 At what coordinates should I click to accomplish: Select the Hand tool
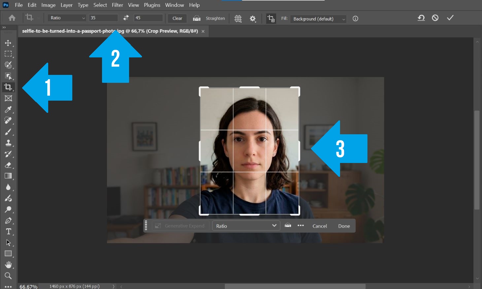coord(8,264)
